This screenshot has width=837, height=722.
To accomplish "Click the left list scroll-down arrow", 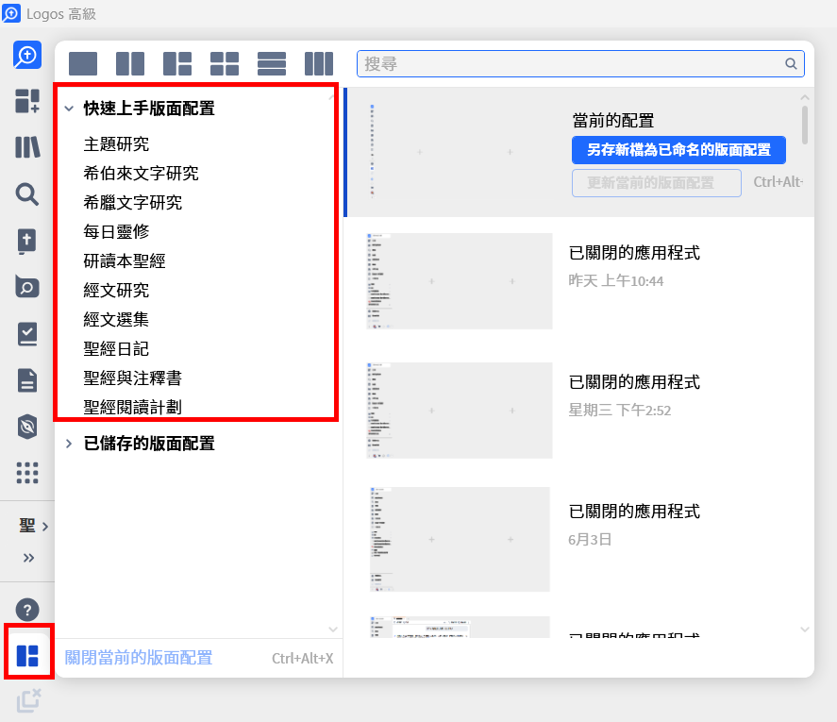I will 333,630.
